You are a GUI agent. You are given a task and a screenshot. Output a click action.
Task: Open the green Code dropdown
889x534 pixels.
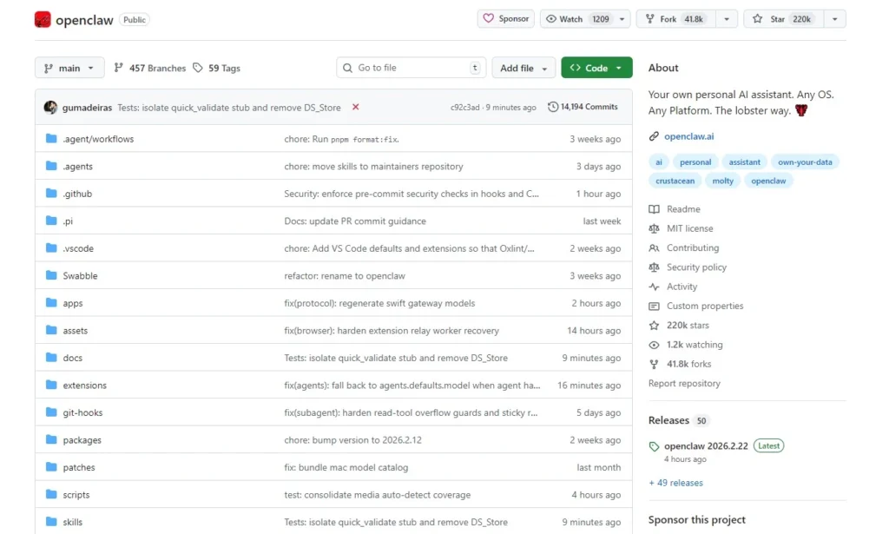[x=596, y=67]
